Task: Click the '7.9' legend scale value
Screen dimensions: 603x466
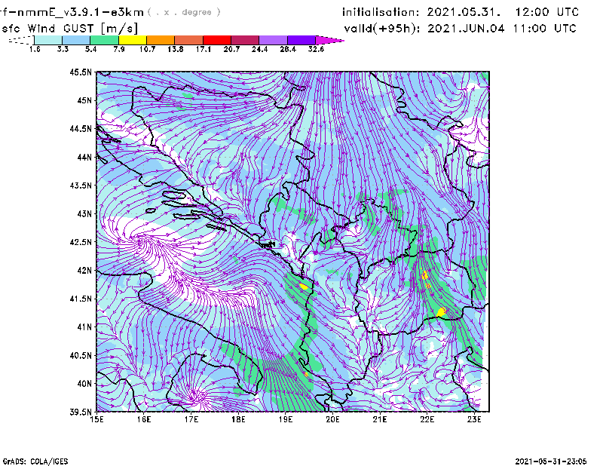Action: pyautogui.click(x=119, y=49)
